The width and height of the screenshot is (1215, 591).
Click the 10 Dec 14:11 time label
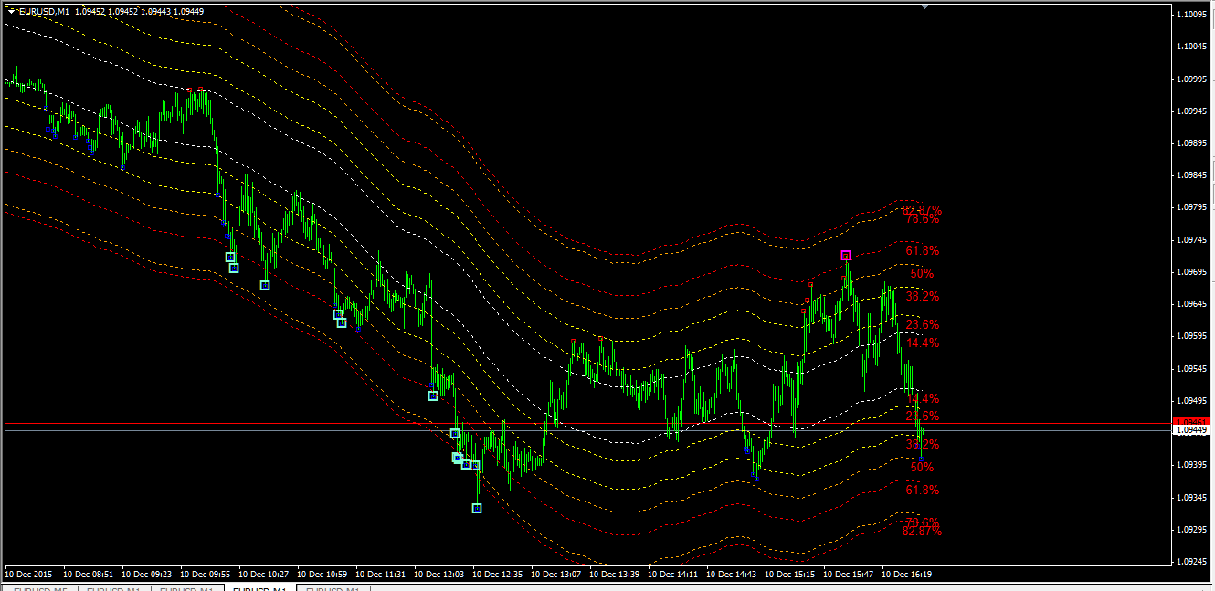(x=672, y=575)
